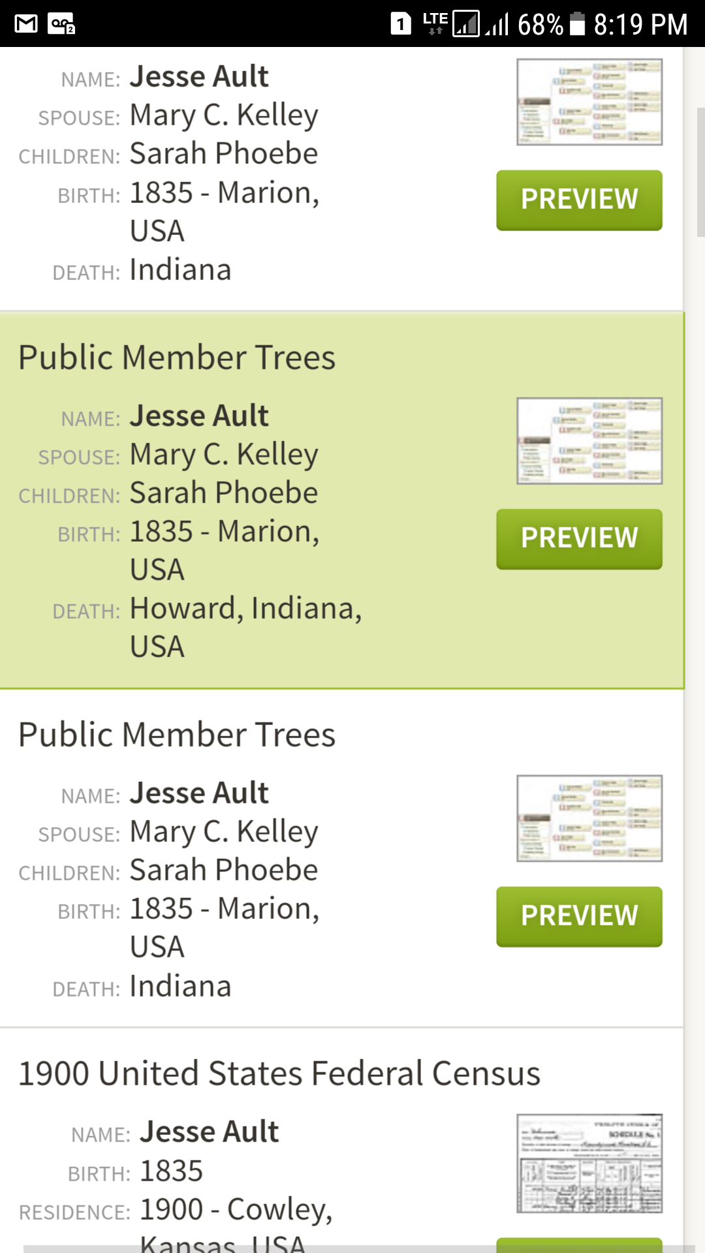705x1253 pixels.
Task: Open the highlighted record's tree thumbnail
Action: (589, 441)
